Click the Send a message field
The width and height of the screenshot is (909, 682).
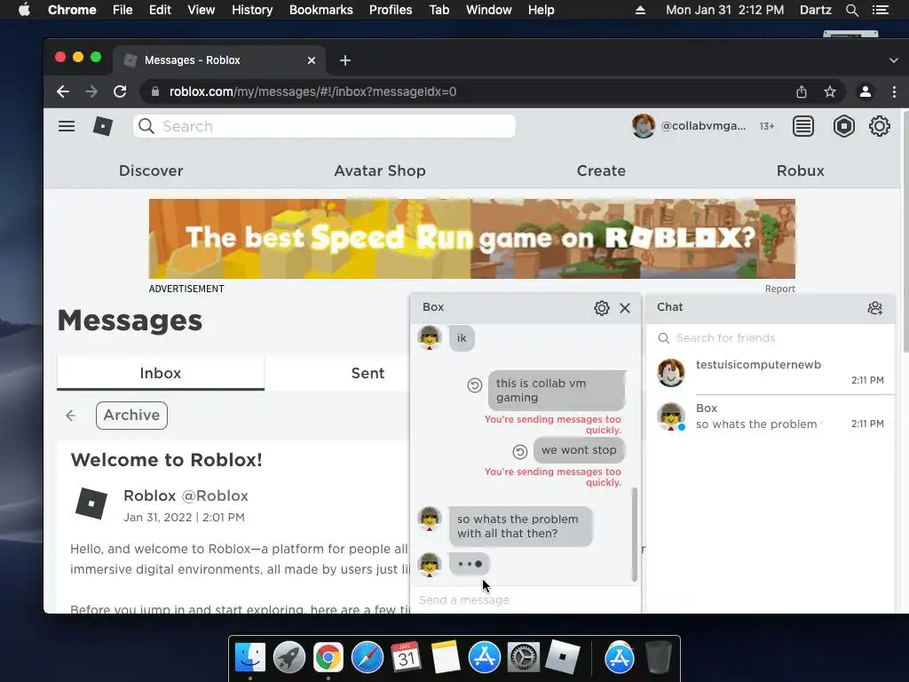coord(525,599)
